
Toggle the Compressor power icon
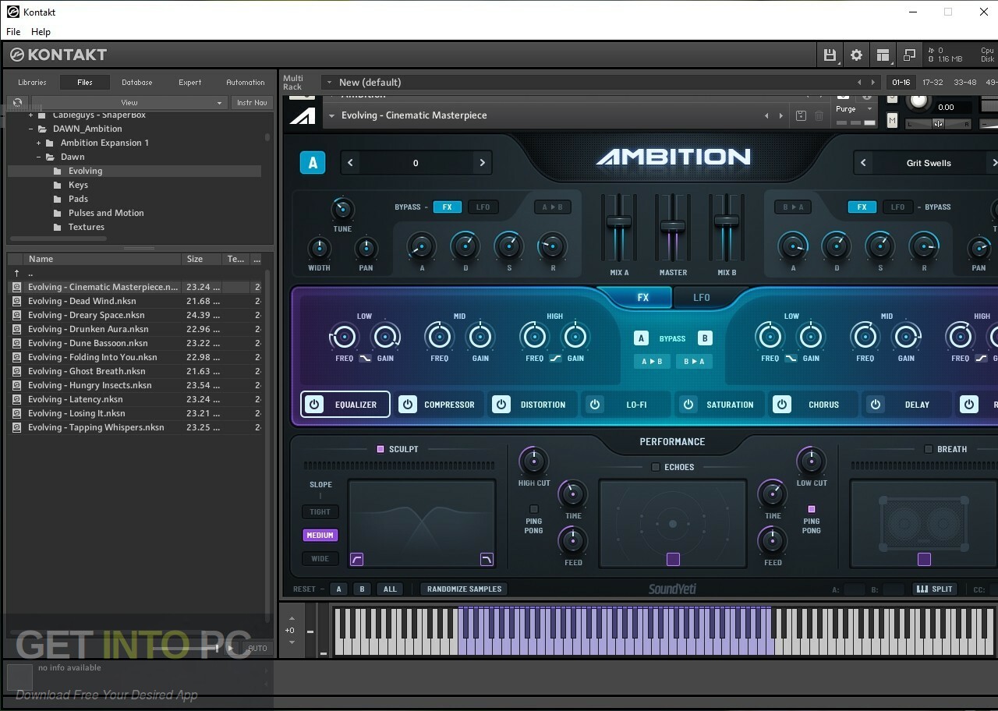407,405
